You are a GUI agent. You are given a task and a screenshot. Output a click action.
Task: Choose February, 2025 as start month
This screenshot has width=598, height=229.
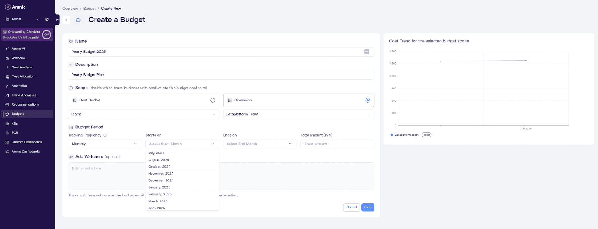coord(182,194)
